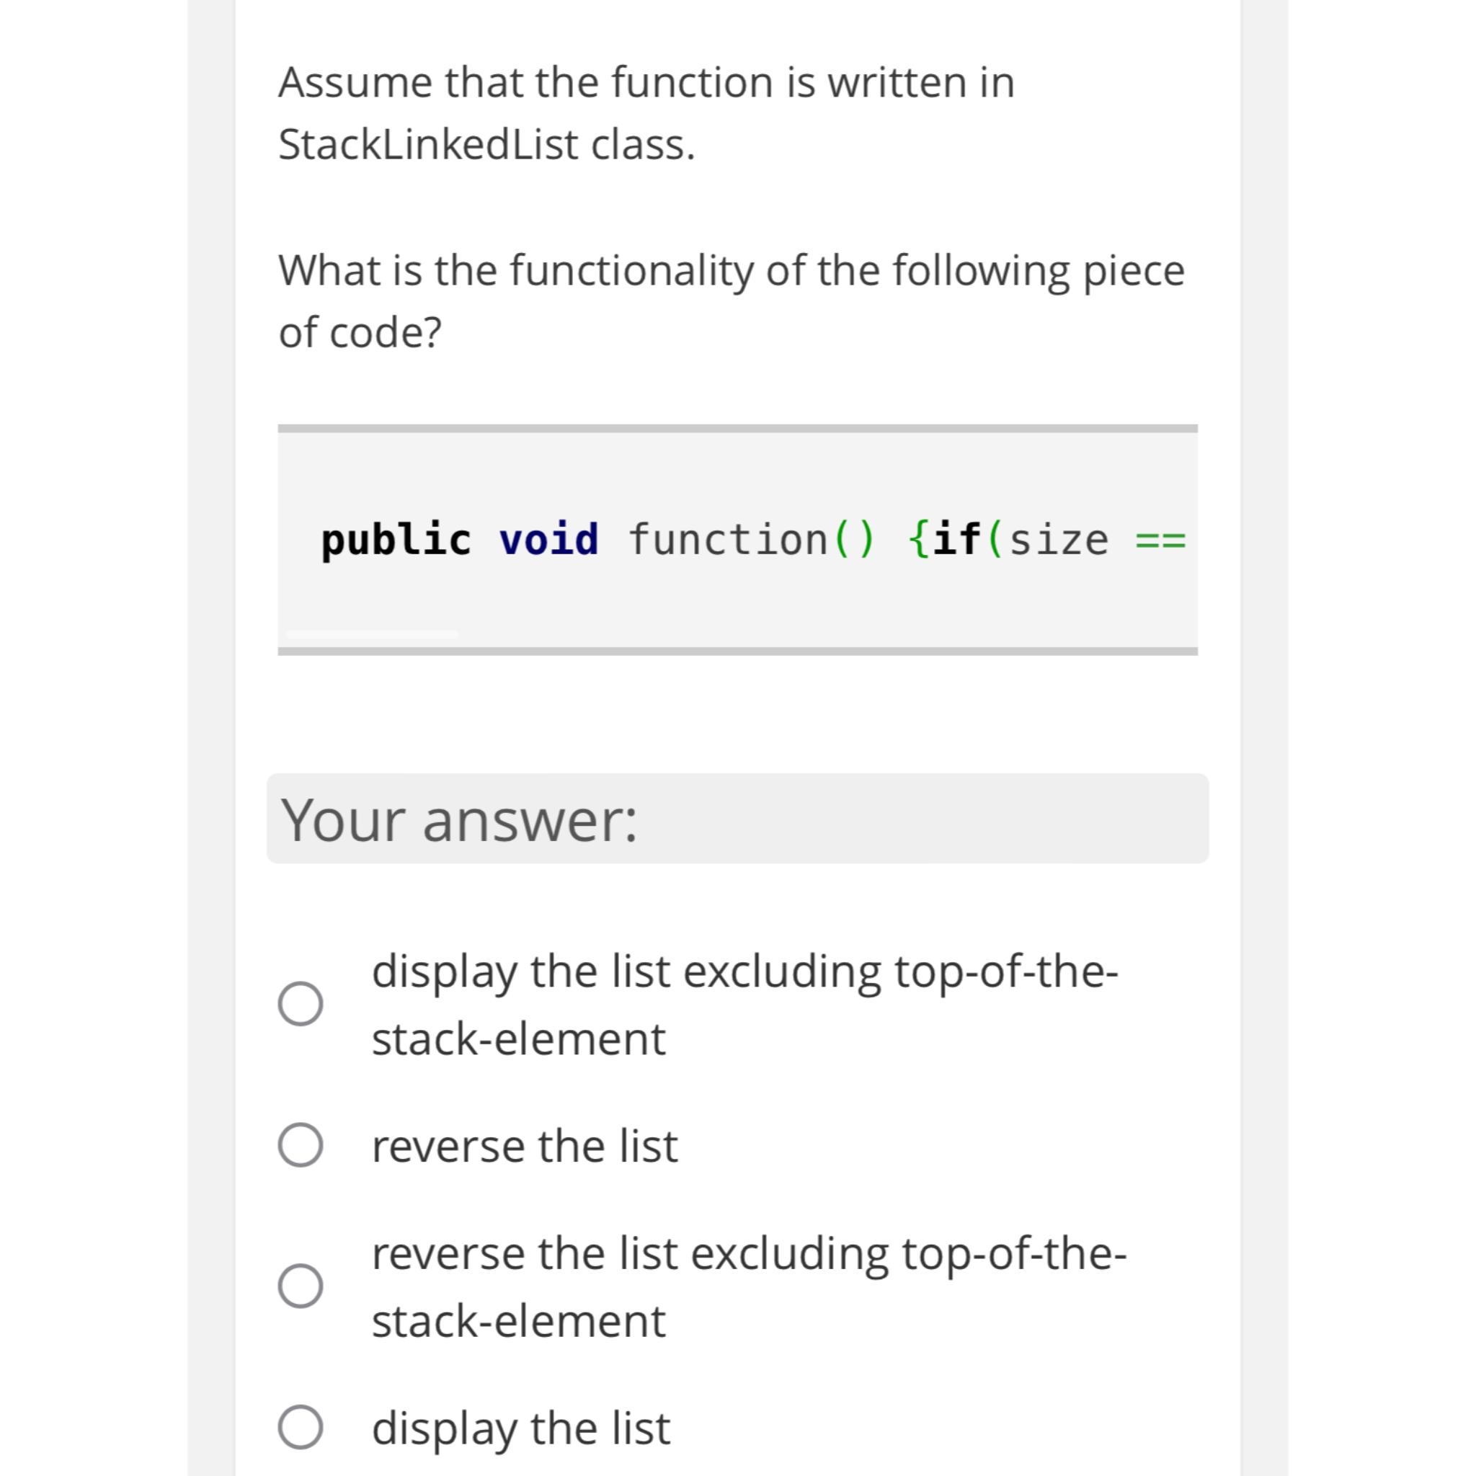The height and width of the screenshot is (1476, 1476).
Task: Click the word "function()" in the code
Action: pyautogui.click(x=752, y=538)
